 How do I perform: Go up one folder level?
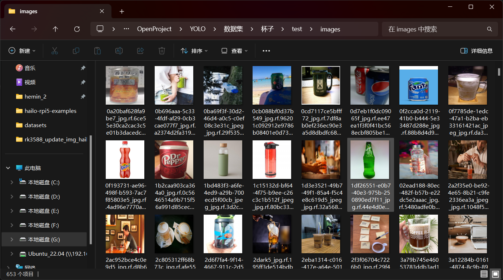(x=55, y=29)
